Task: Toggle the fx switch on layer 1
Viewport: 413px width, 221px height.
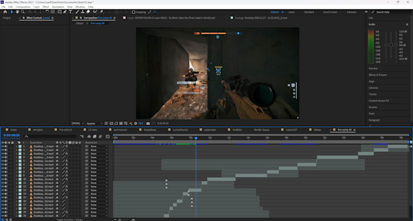Action: (67, 146)
